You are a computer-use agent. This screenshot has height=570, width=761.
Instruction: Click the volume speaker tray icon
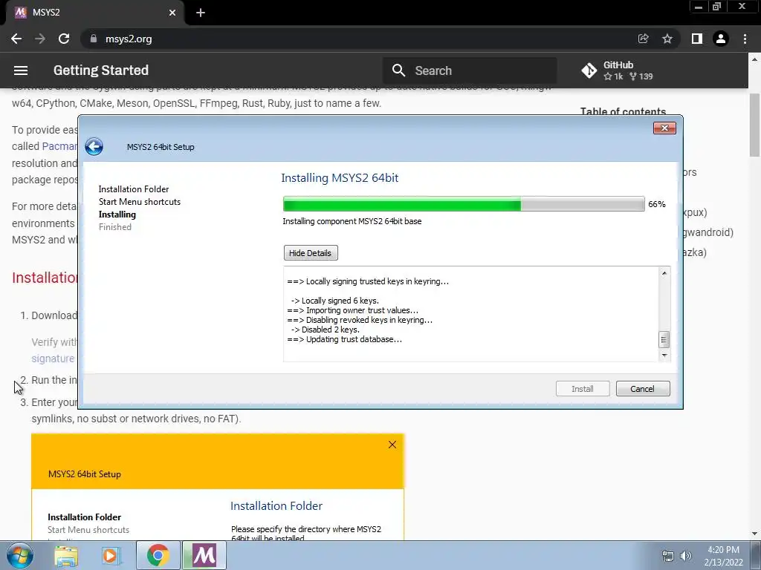pos(686,556)
